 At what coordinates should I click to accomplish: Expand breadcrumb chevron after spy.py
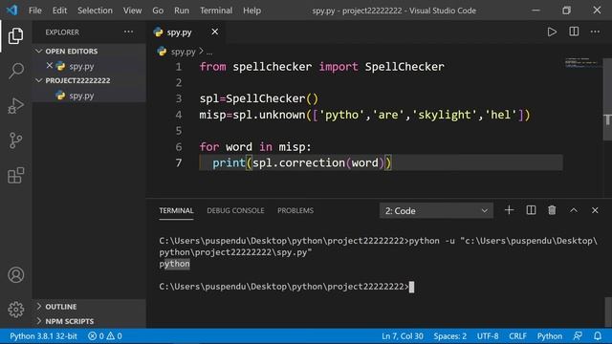(x=201, y=51)
